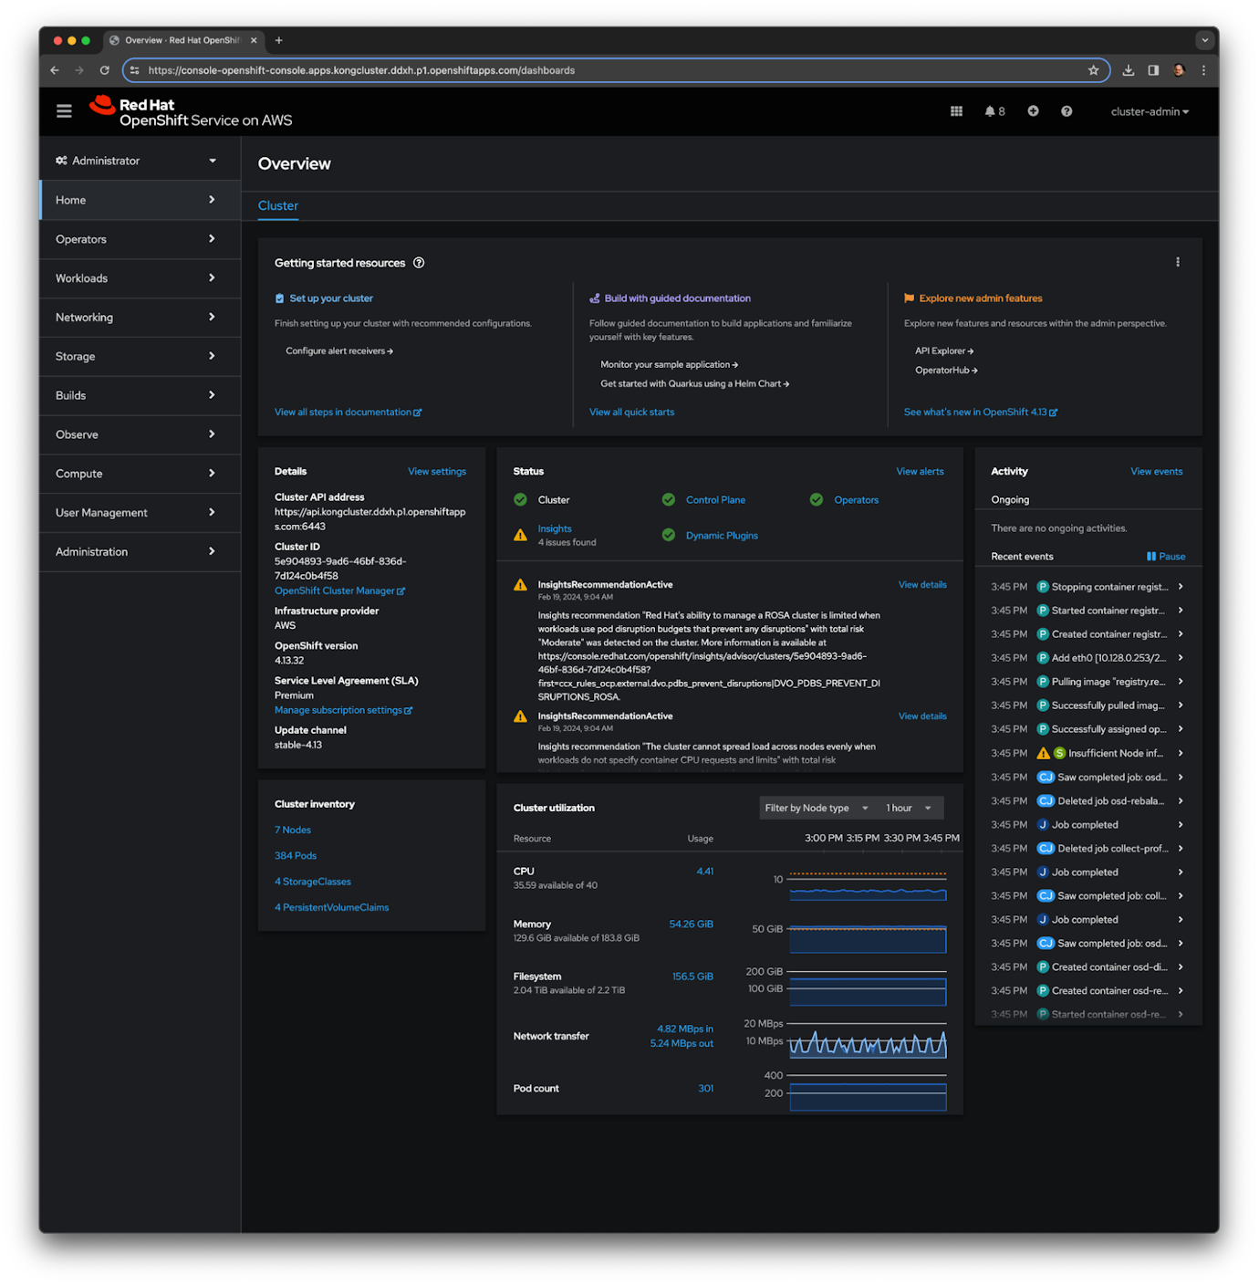Viewport: 1259px width, 1285px height.
Task: Open the application launcher grid icon
Action: (x=956, y=110)
